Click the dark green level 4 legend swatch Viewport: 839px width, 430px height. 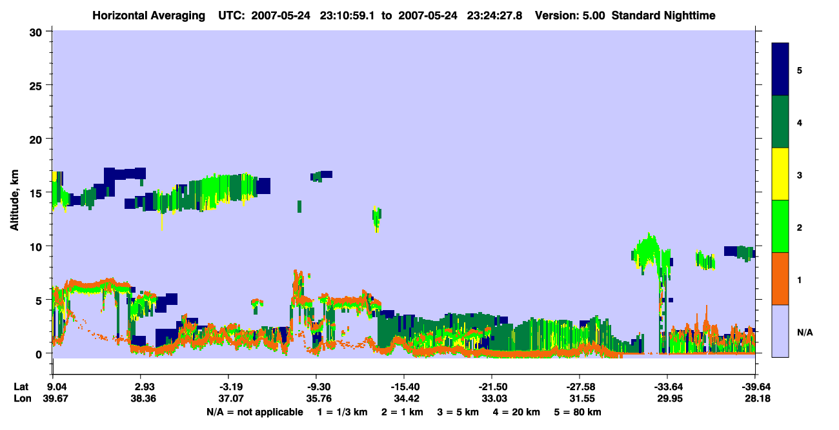click(x=780, y=122)
